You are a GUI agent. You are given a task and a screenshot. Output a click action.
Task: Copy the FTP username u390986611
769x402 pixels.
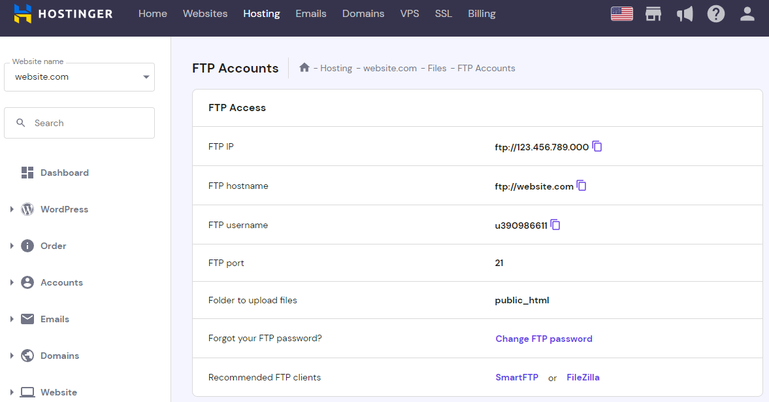[555, 224]
